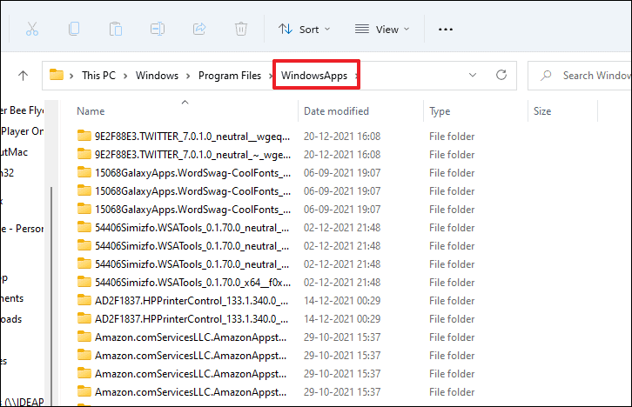Image resolution: width=632 pixels, height=407 pixels.
Task: Click Player Or item in navigation pane
Action: point(22,131)
